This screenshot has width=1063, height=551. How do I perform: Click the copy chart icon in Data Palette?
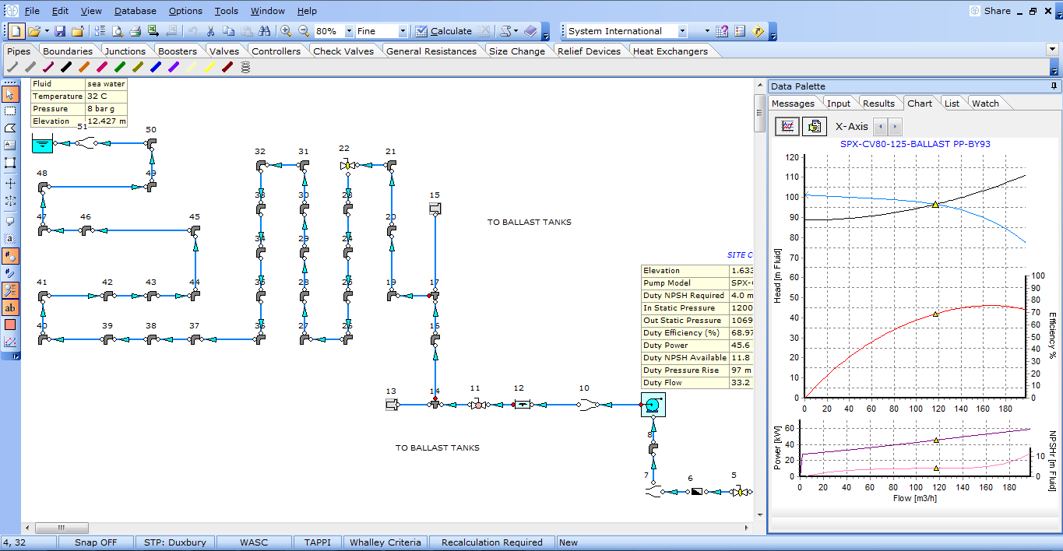click(x=814, y=126)
